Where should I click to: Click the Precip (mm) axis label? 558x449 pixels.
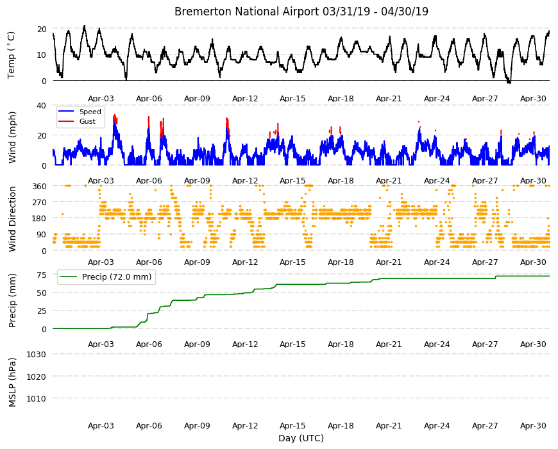tap(12, 300)
